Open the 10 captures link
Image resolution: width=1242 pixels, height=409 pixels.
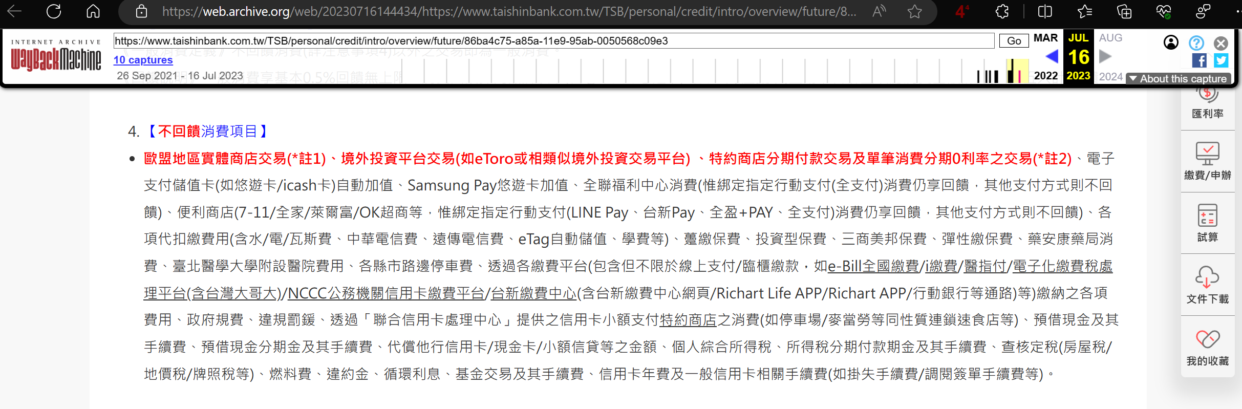[x=143, y=60]
